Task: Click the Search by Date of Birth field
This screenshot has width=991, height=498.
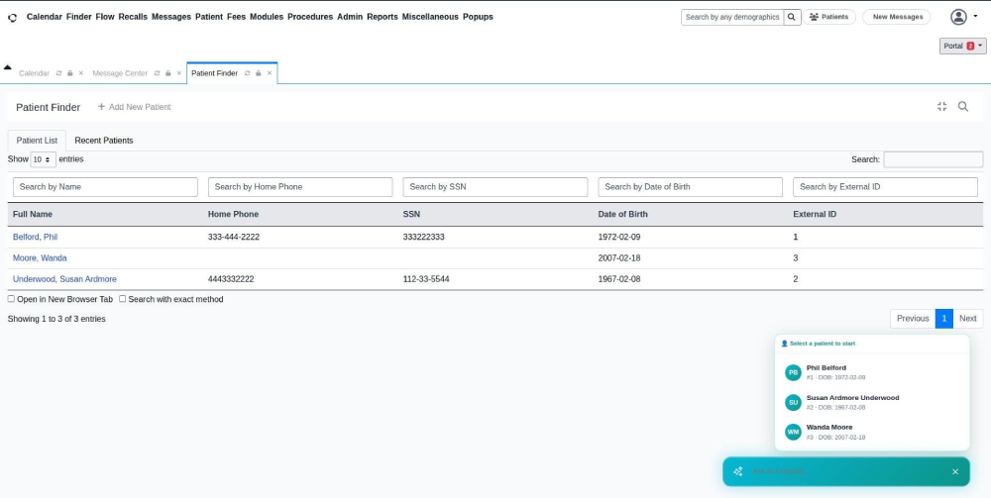Action: coord(690,187)
